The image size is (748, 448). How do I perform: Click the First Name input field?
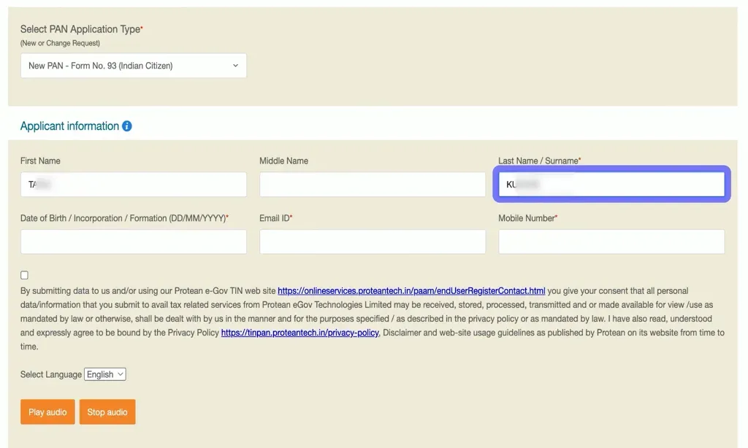point(133,185)
